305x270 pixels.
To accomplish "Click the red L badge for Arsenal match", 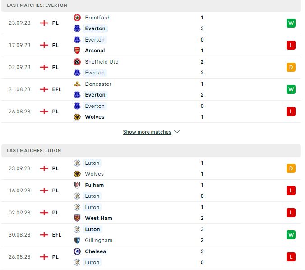I will click(x=291, y=45).
